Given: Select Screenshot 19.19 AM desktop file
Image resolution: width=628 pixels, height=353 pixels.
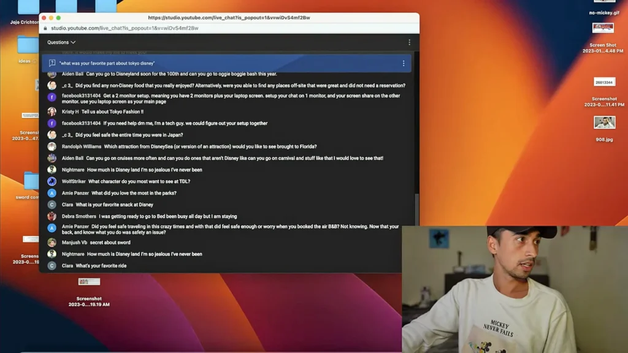Looking at the screenshot, I should point(89,292).
